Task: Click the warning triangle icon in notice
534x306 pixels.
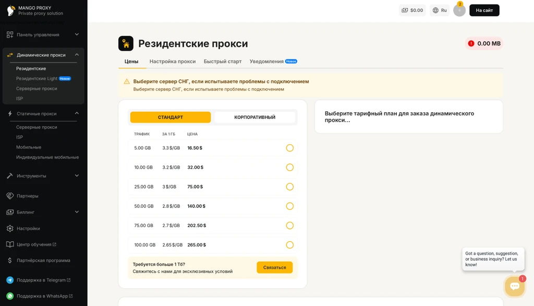Action: pos(127,81)
